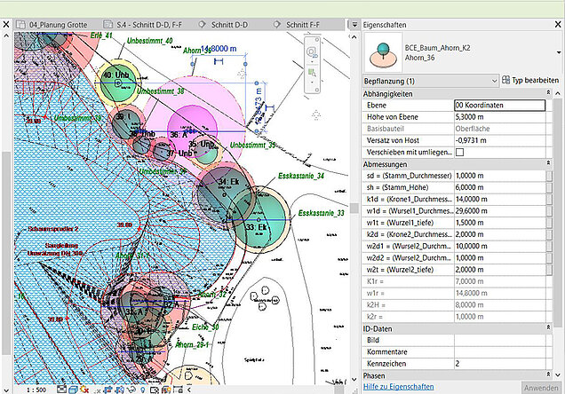The image size is (565, 394).
Task: Open the view tabs list dropdown
Action: point(354,25)
